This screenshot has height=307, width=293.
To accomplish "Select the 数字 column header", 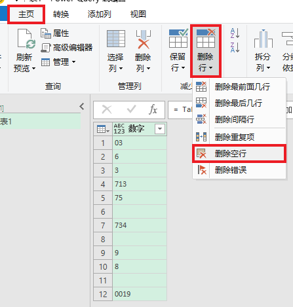I will (140, 129).
